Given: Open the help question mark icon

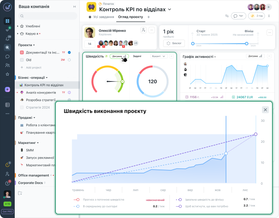Looking at the screenshot, I should pos(7,183).
